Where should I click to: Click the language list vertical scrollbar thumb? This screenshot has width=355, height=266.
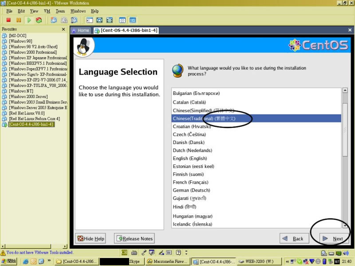click(345, 129)
